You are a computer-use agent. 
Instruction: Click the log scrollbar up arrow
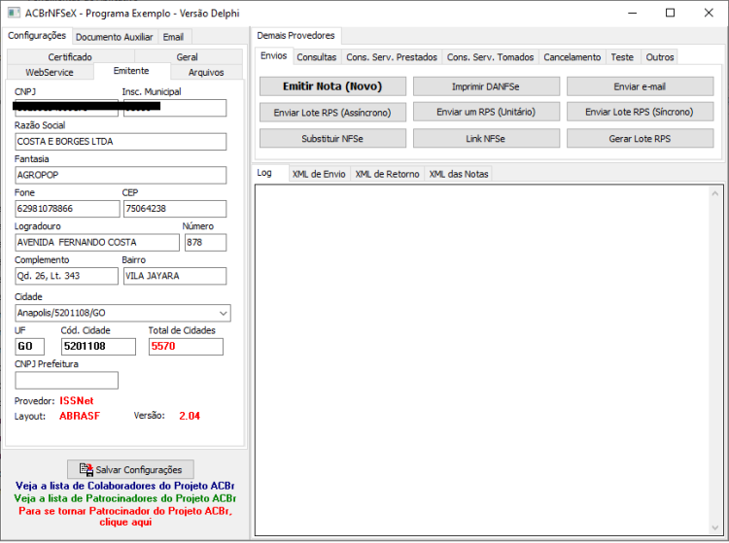pyautogui.click(x=715, y=193)
